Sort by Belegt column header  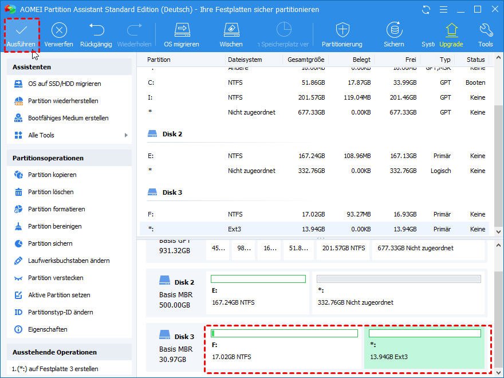click(361, 60)
